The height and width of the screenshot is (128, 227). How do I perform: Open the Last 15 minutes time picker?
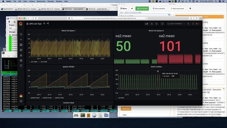click(176, 24)
